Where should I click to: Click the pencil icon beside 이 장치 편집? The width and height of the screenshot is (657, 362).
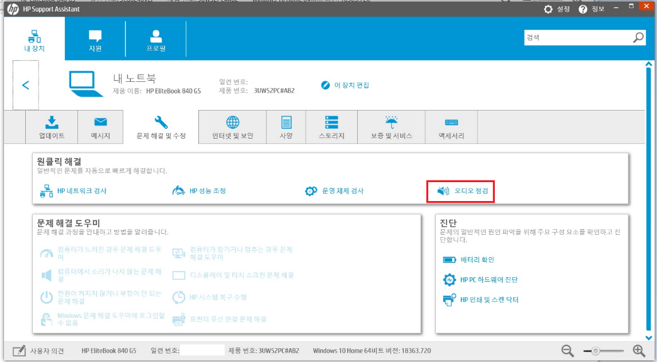(x=325, y=85)
